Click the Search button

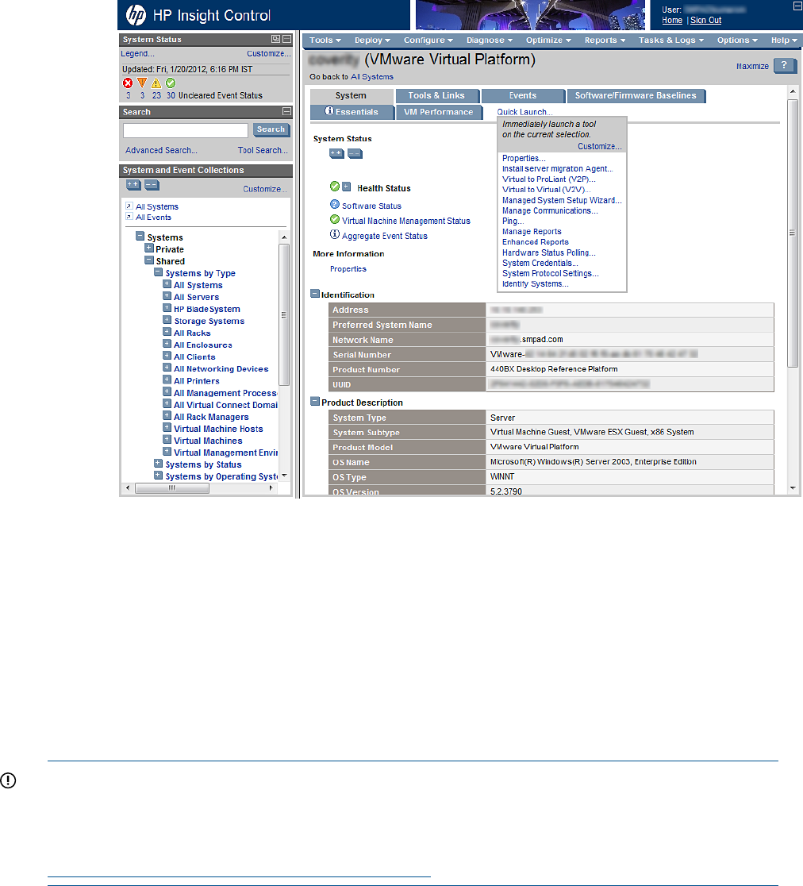[271, 130]
